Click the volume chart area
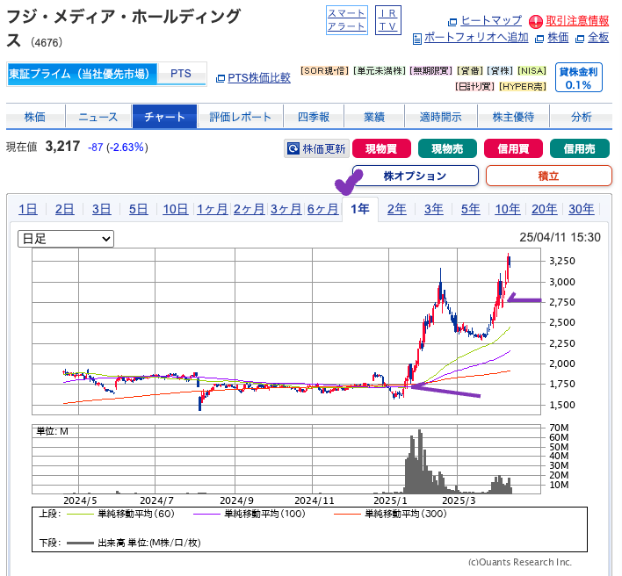The image size is (622, 576). [286, 459]
